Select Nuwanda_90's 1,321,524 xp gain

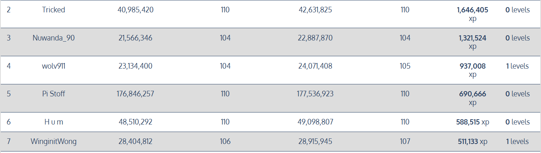click(x=472, y=38)
